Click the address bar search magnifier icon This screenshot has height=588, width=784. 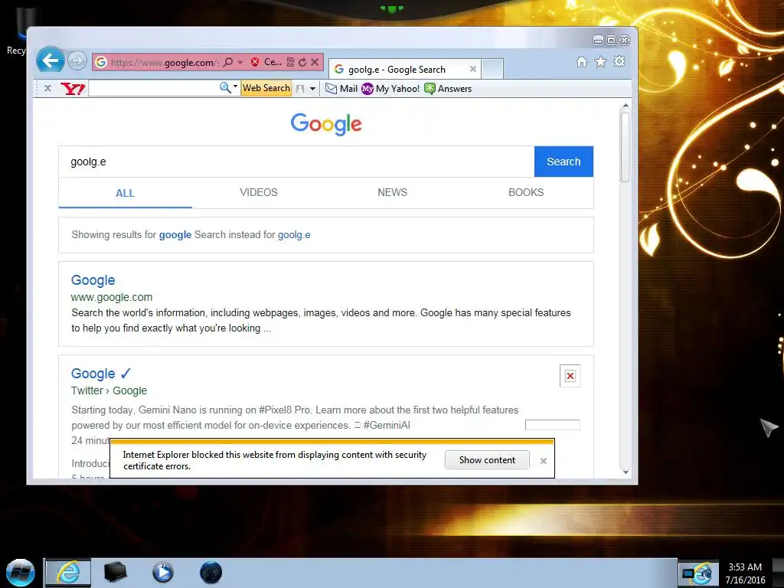(x=228, y=62)
